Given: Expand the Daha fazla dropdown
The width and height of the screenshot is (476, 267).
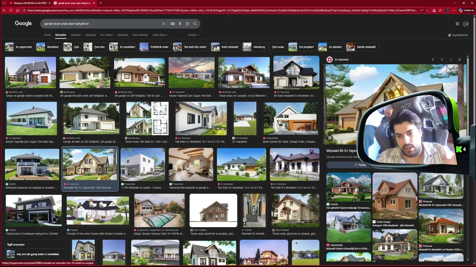Looking at the screenshot, I should pos(160,35).
